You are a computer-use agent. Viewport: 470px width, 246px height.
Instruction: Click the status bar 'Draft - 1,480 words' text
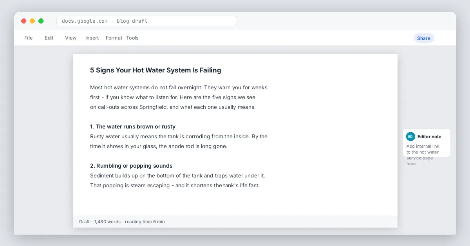122,222
